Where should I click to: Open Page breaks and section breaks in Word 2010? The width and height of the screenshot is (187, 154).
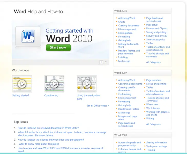(155, 20)
